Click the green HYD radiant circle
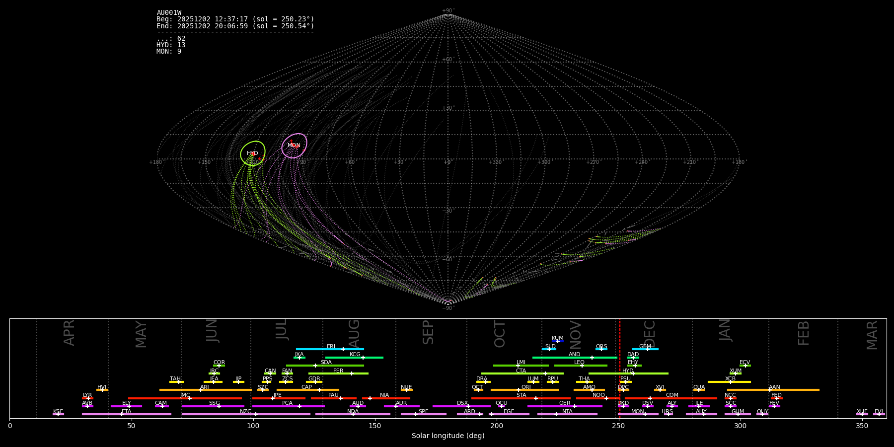Viewport: 894px width, 447px height. (x=253, y=153)
